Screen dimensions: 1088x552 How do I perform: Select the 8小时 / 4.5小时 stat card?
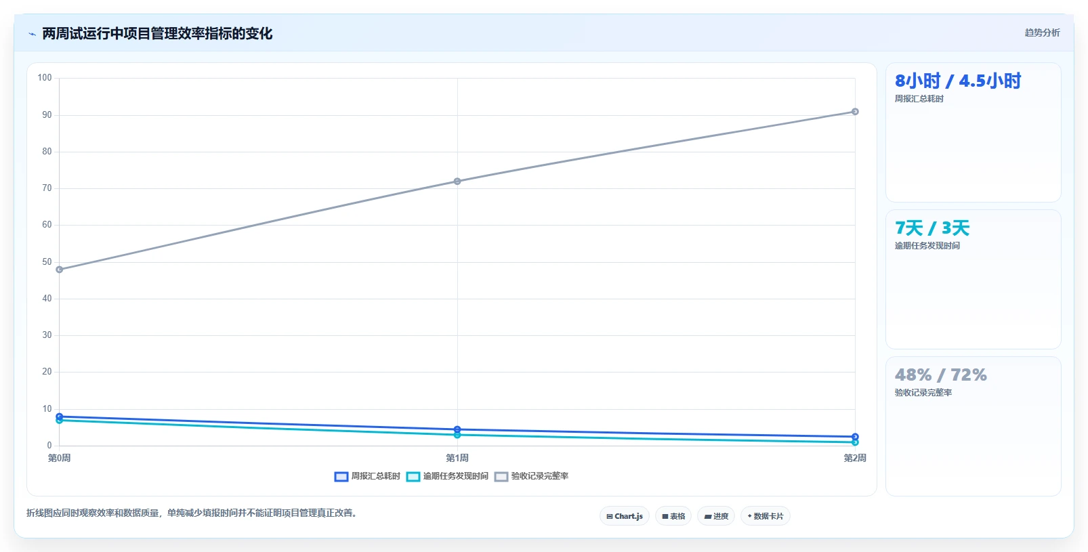[974, 132]
